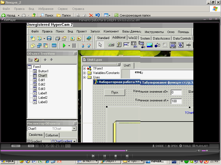Viewport: 221px width, 165px height.
Task: Open the dropdown arrow beside Delphi Open icon
Action: tap(44, 38)
